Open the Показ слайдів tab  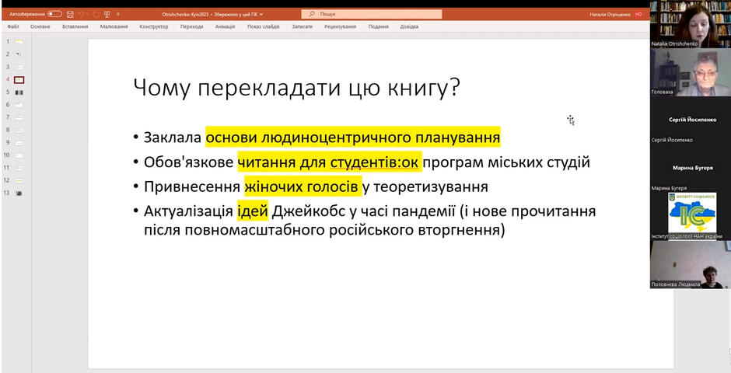point(264,26)
